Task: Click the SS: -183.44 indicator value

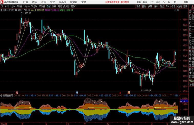Action: pos(31,96)
